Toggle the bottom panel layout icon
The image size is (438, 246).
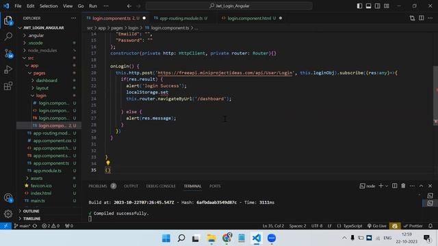pyautogui.click(x=368, y=6)
